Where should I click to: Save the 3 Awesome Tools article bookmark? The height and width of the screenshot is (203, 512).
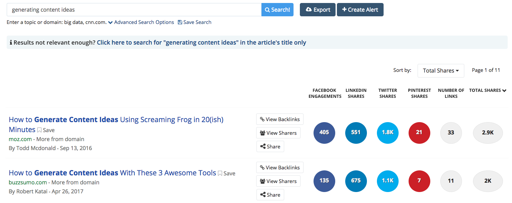pos(226,173)
